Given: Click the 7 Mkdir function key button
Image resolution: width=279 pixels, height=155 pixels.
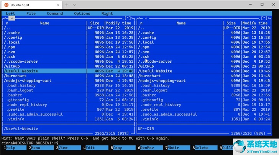Looking at the screenshot, I should point(177,148).
